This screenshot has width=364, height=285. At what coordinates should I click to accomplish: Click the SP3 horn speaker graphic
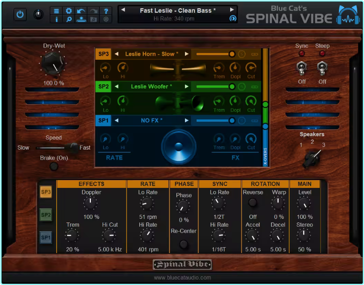click(x=178, y=69)
